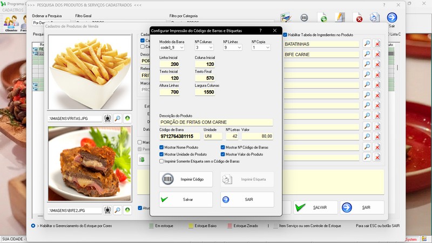Click new document plus icon in toolbar

(322, 18)
